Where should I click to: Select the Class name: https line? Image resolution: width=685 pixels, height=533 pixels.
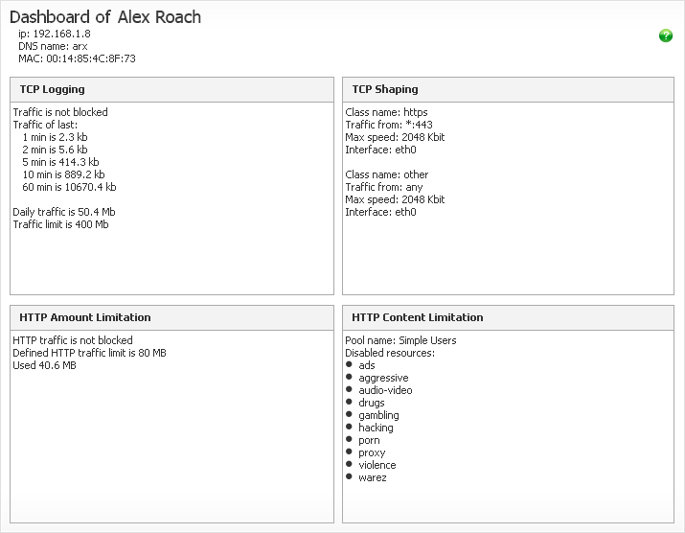[386, 112]
